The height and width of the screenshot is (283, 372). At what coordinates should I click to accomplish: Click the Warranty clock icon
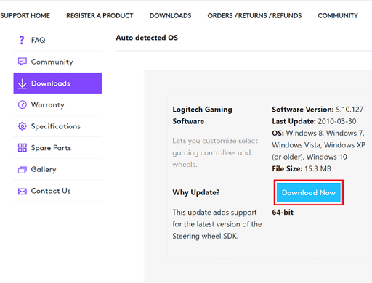pos(23,104)
